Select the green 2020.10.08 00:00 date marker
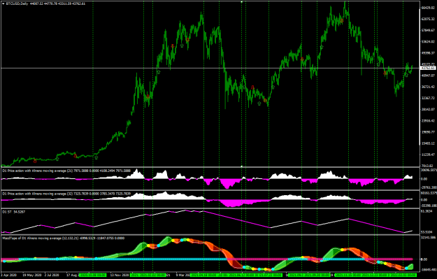 click(92, 275)
